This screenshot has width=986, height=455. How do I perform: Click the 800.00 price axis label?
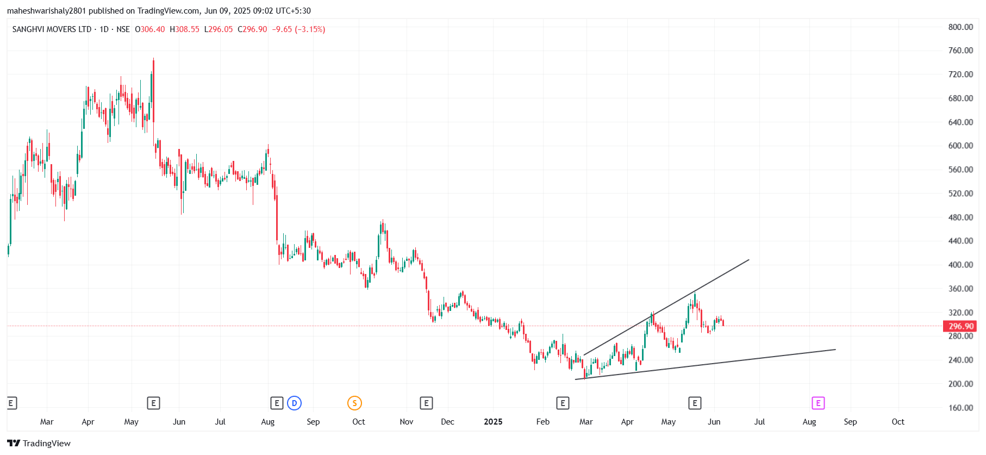(x=960, y=27)
